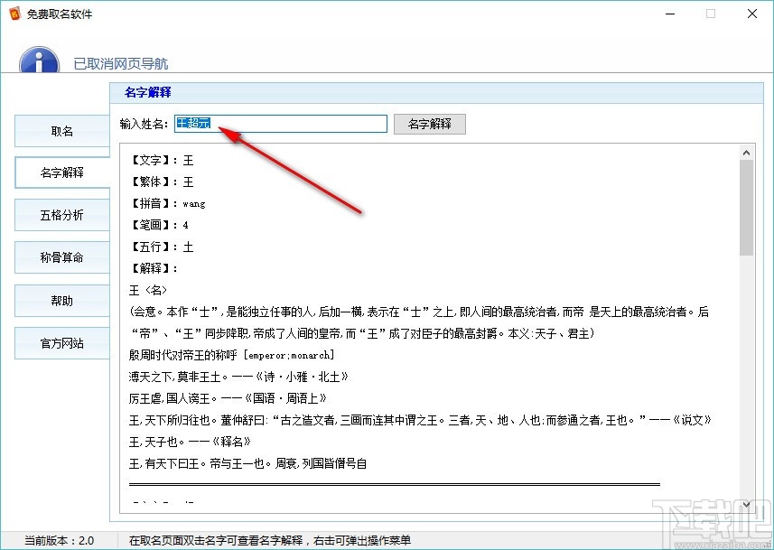Switch to the 名字解释 sidebar tab
This screenshot has height=550, width=774.
[61, 172]
